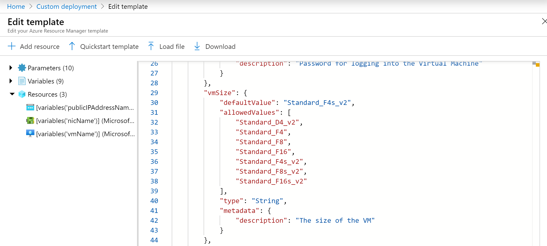Place cursor on the defaultValue line
Screen dimensions: 547x246
click(287, 103)
